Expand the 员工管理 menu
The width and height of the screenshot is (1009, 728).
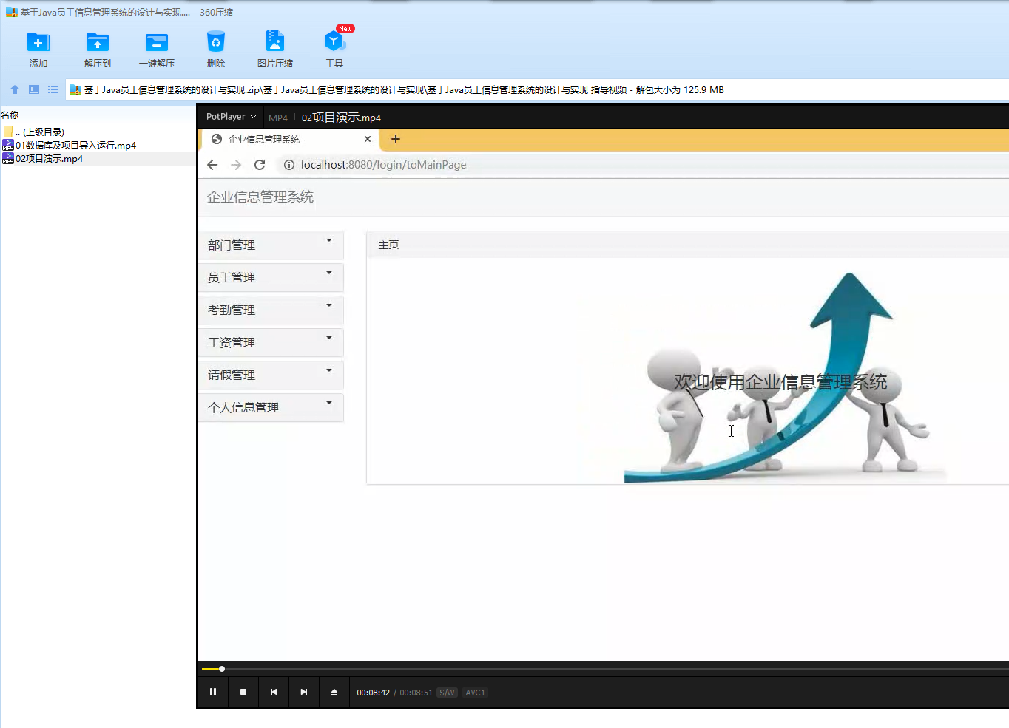tap(271, 277)
